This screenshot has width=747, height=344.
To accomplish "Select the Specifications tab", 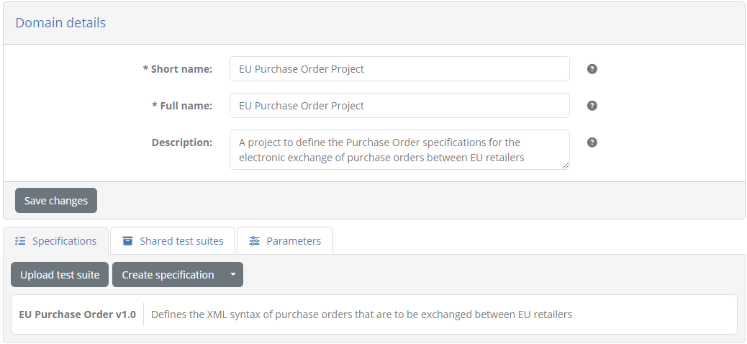I will (55, 241).
